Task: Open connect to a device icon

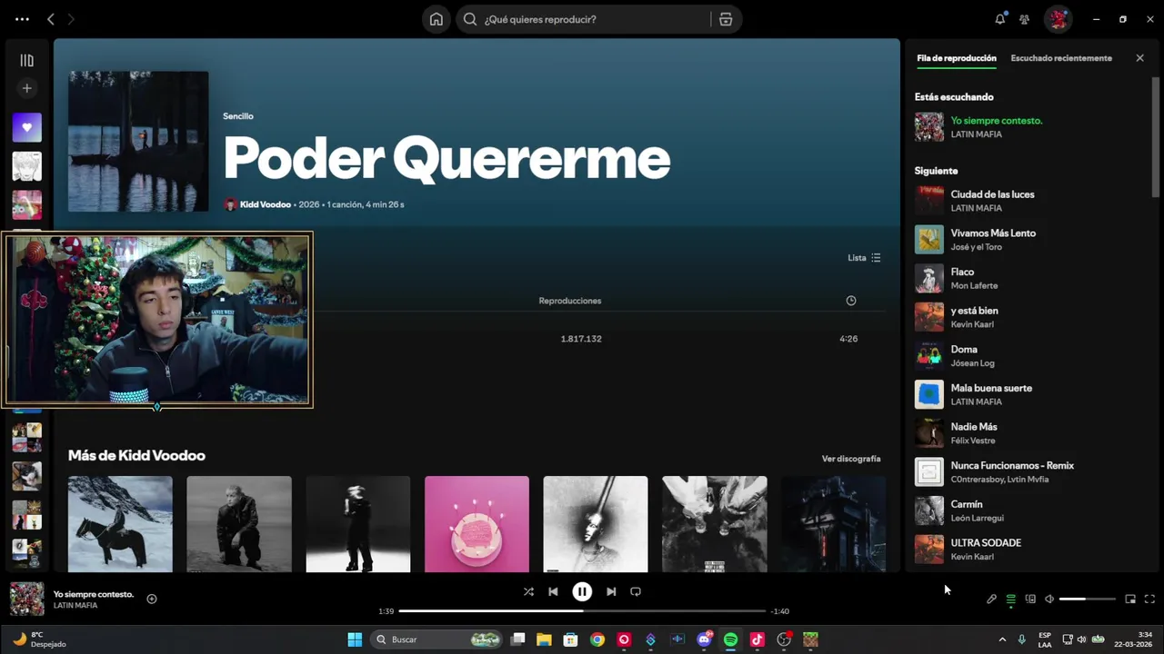Action: tap(1030, 599)
